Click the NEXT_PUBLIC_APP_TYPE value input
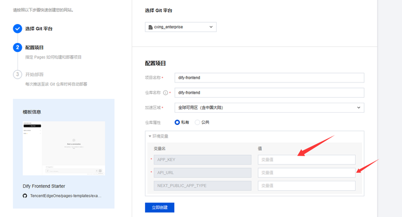 click(307, 186)
